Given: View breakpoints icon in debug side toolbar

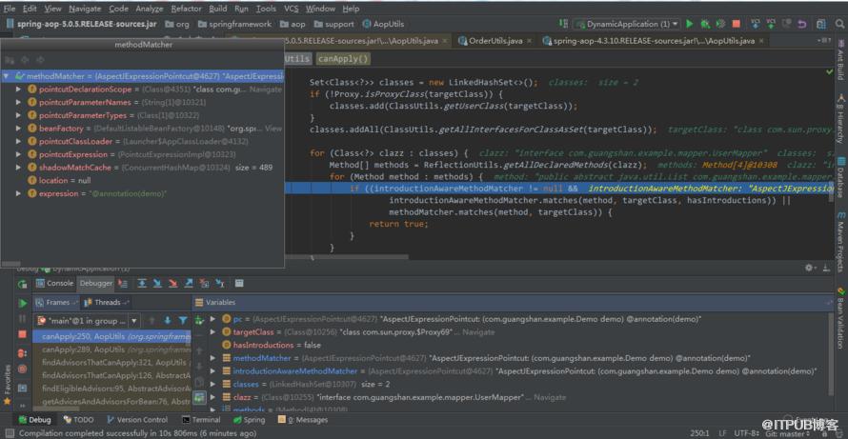Looking at the screenshot, I should [22, 353].
